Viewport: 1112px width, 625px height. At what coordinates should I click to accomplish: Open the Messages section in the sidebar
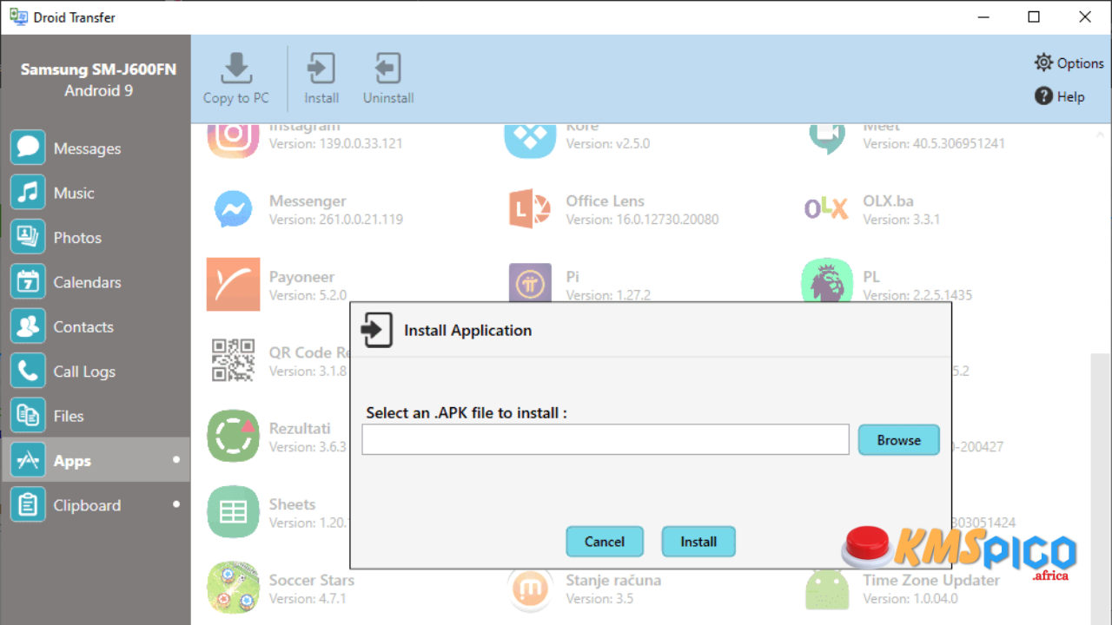pos(96,148)
